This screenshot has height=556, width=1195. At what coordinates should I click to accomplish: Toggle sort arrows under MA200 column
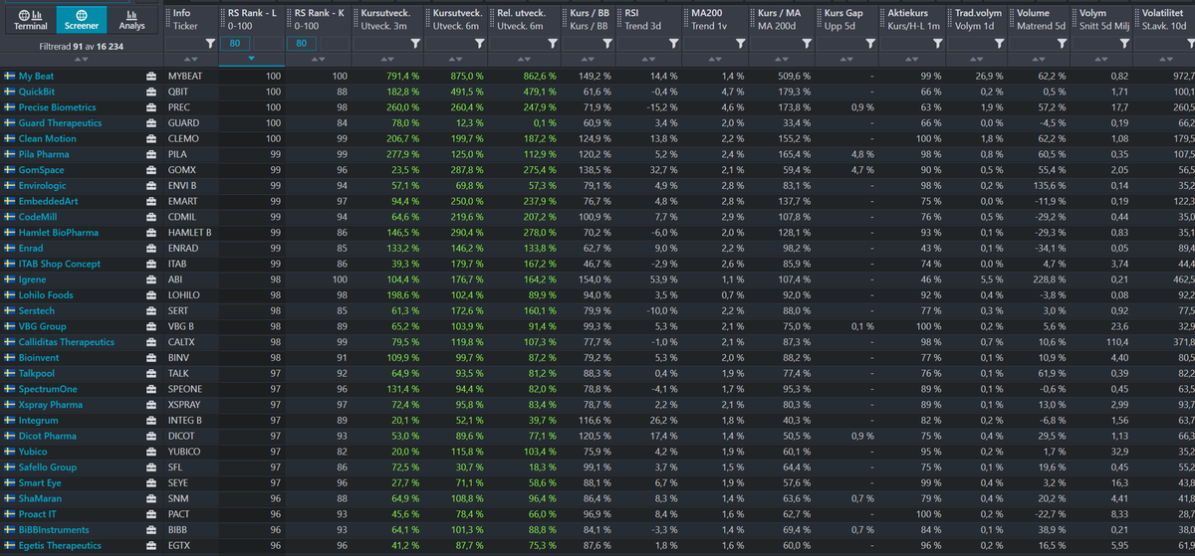tap(717, 59)
